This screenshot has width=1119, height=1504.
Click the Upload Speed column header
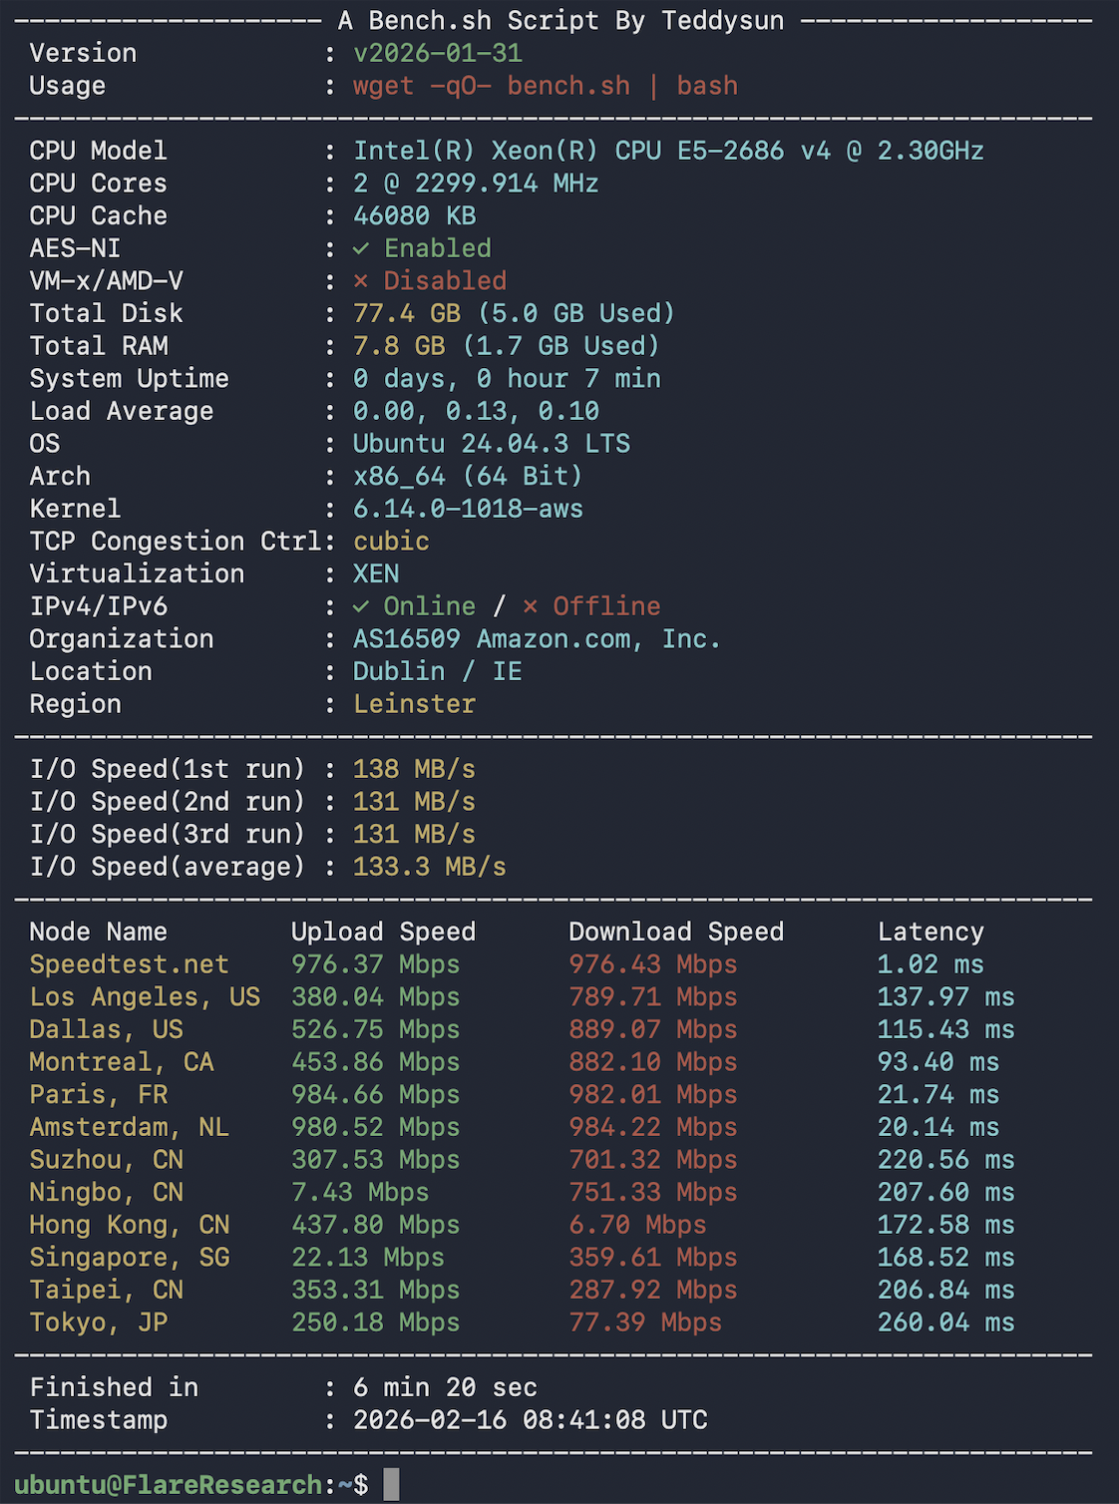click(383, 932)
